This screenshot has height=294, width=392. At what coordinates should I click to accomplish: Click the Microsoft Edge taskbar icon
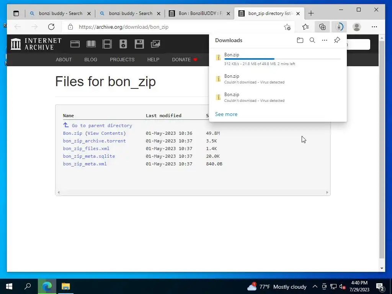coord(47,286)
